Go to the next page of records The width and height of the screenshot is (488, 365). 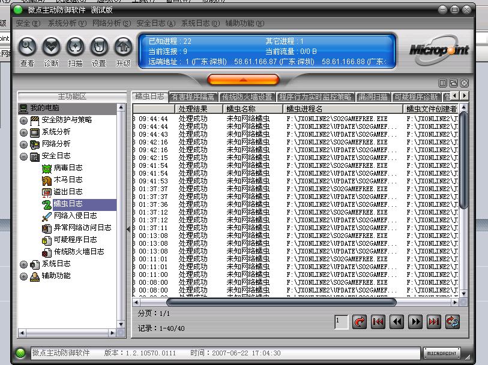415,322
